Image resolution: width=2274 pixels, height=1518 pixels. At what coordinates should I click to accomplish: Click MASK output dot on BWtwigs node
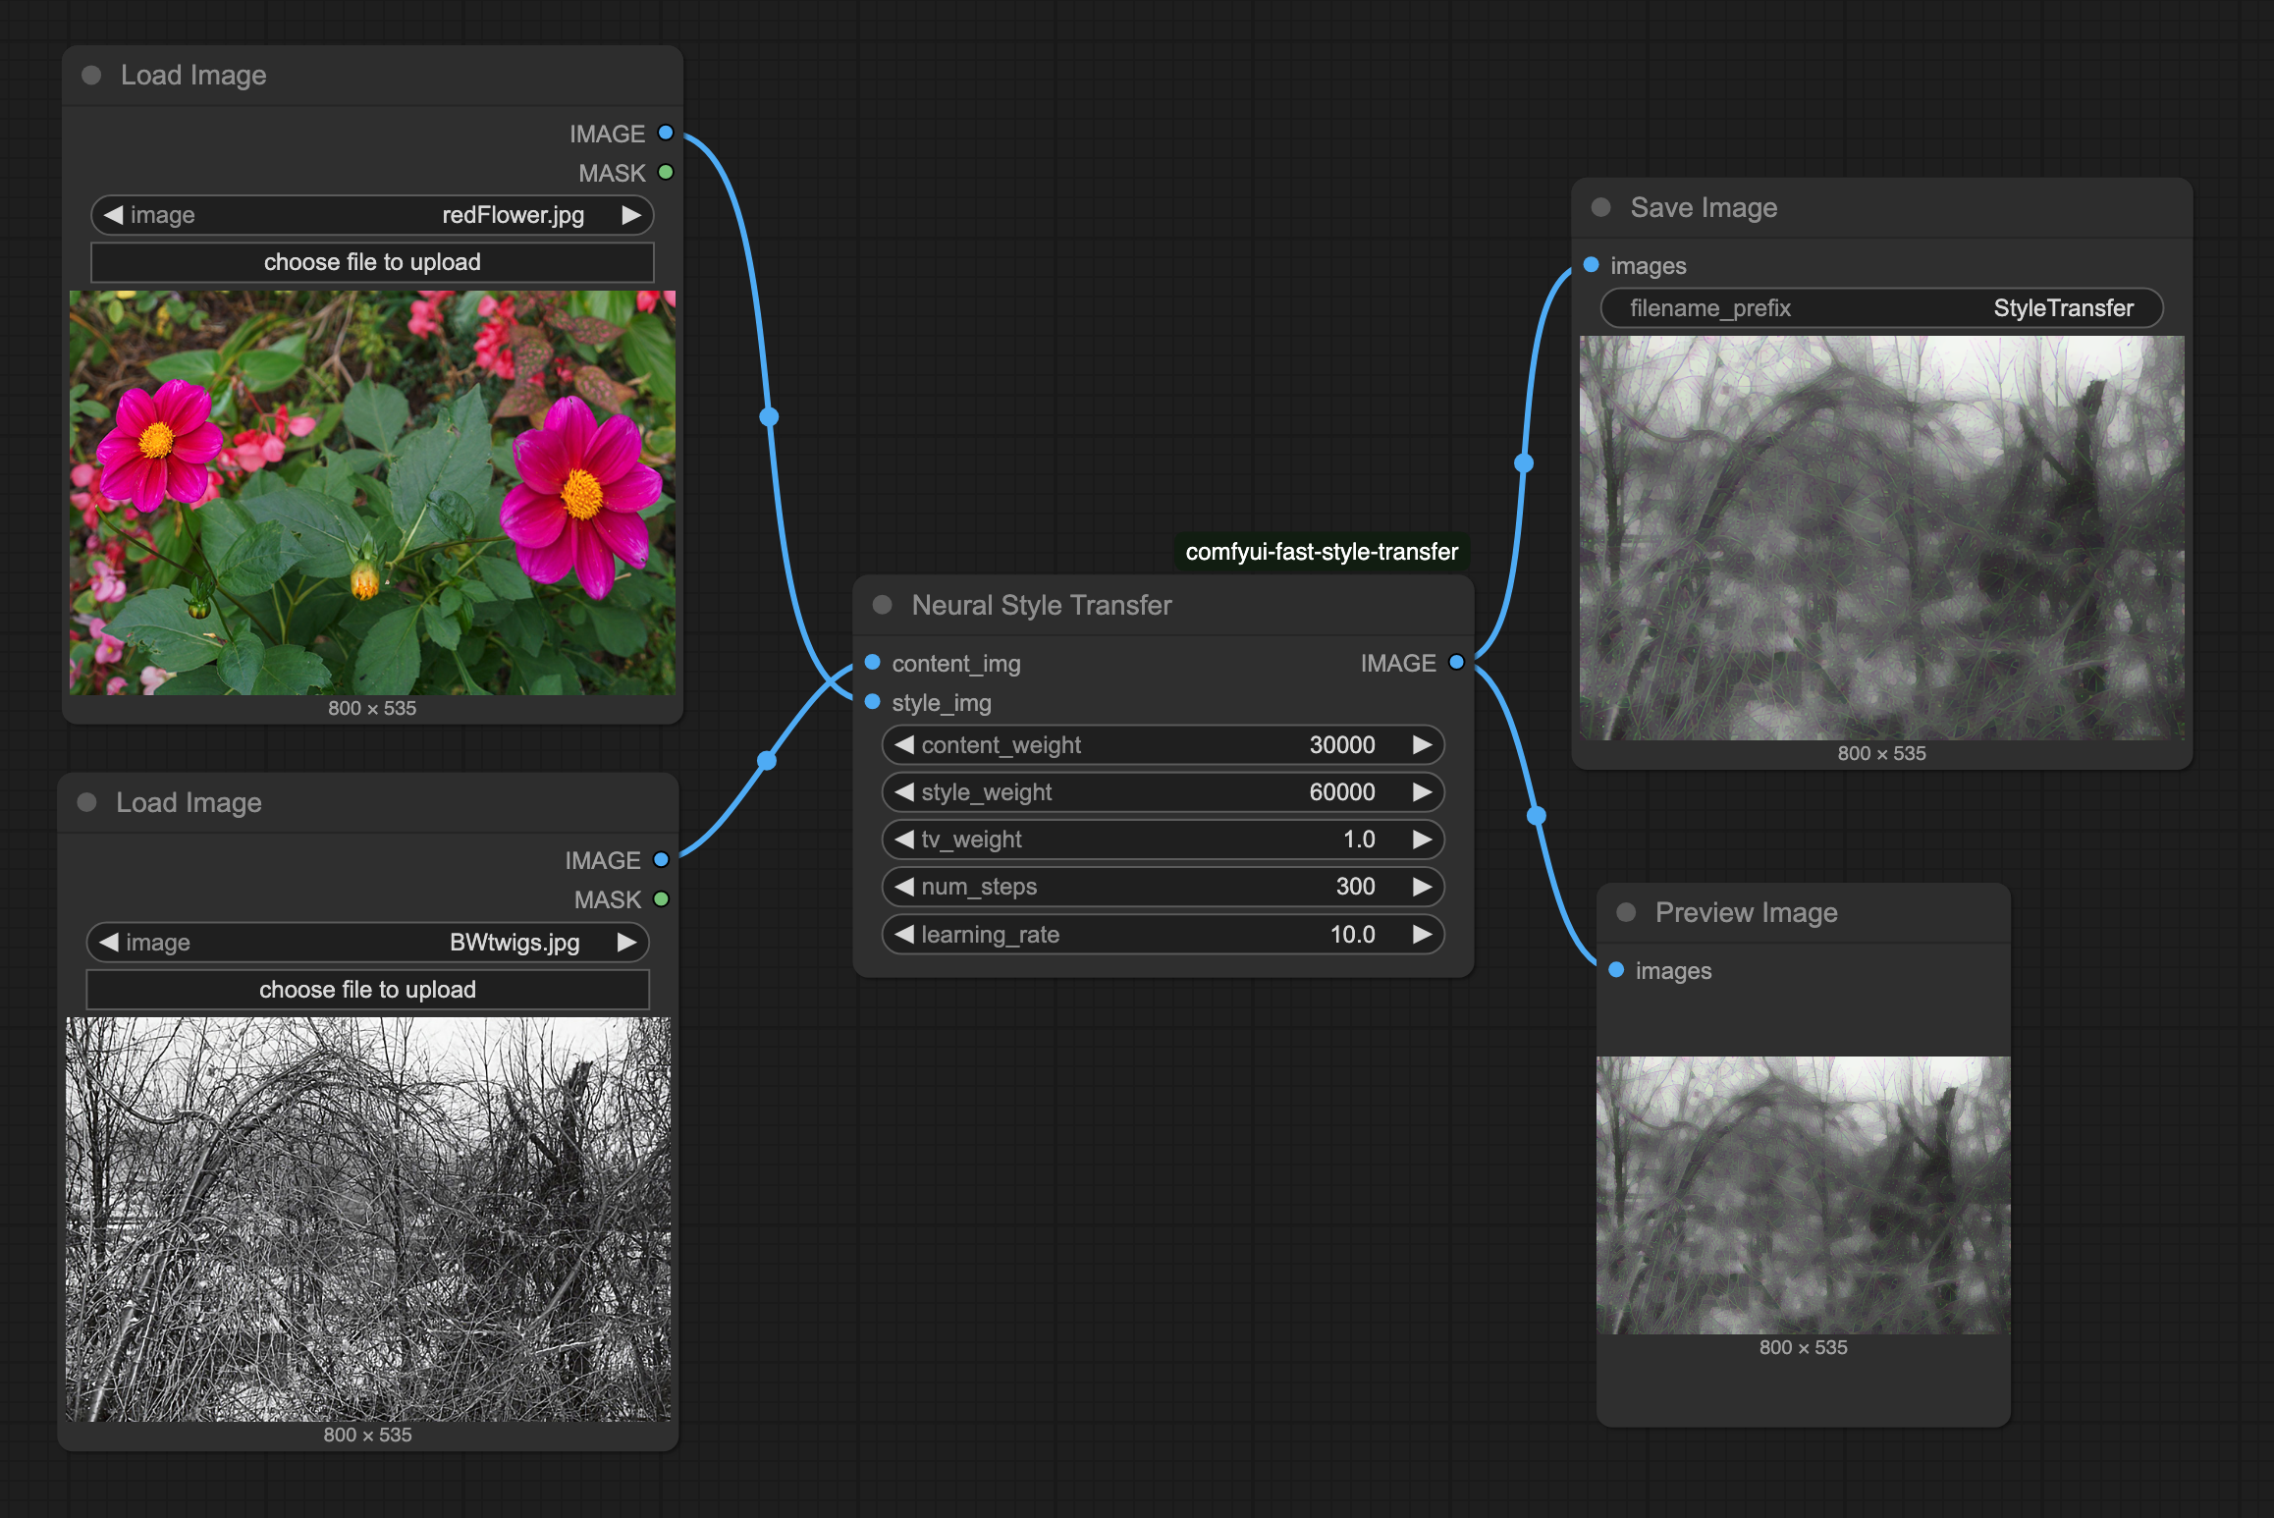tap(661, 898)
